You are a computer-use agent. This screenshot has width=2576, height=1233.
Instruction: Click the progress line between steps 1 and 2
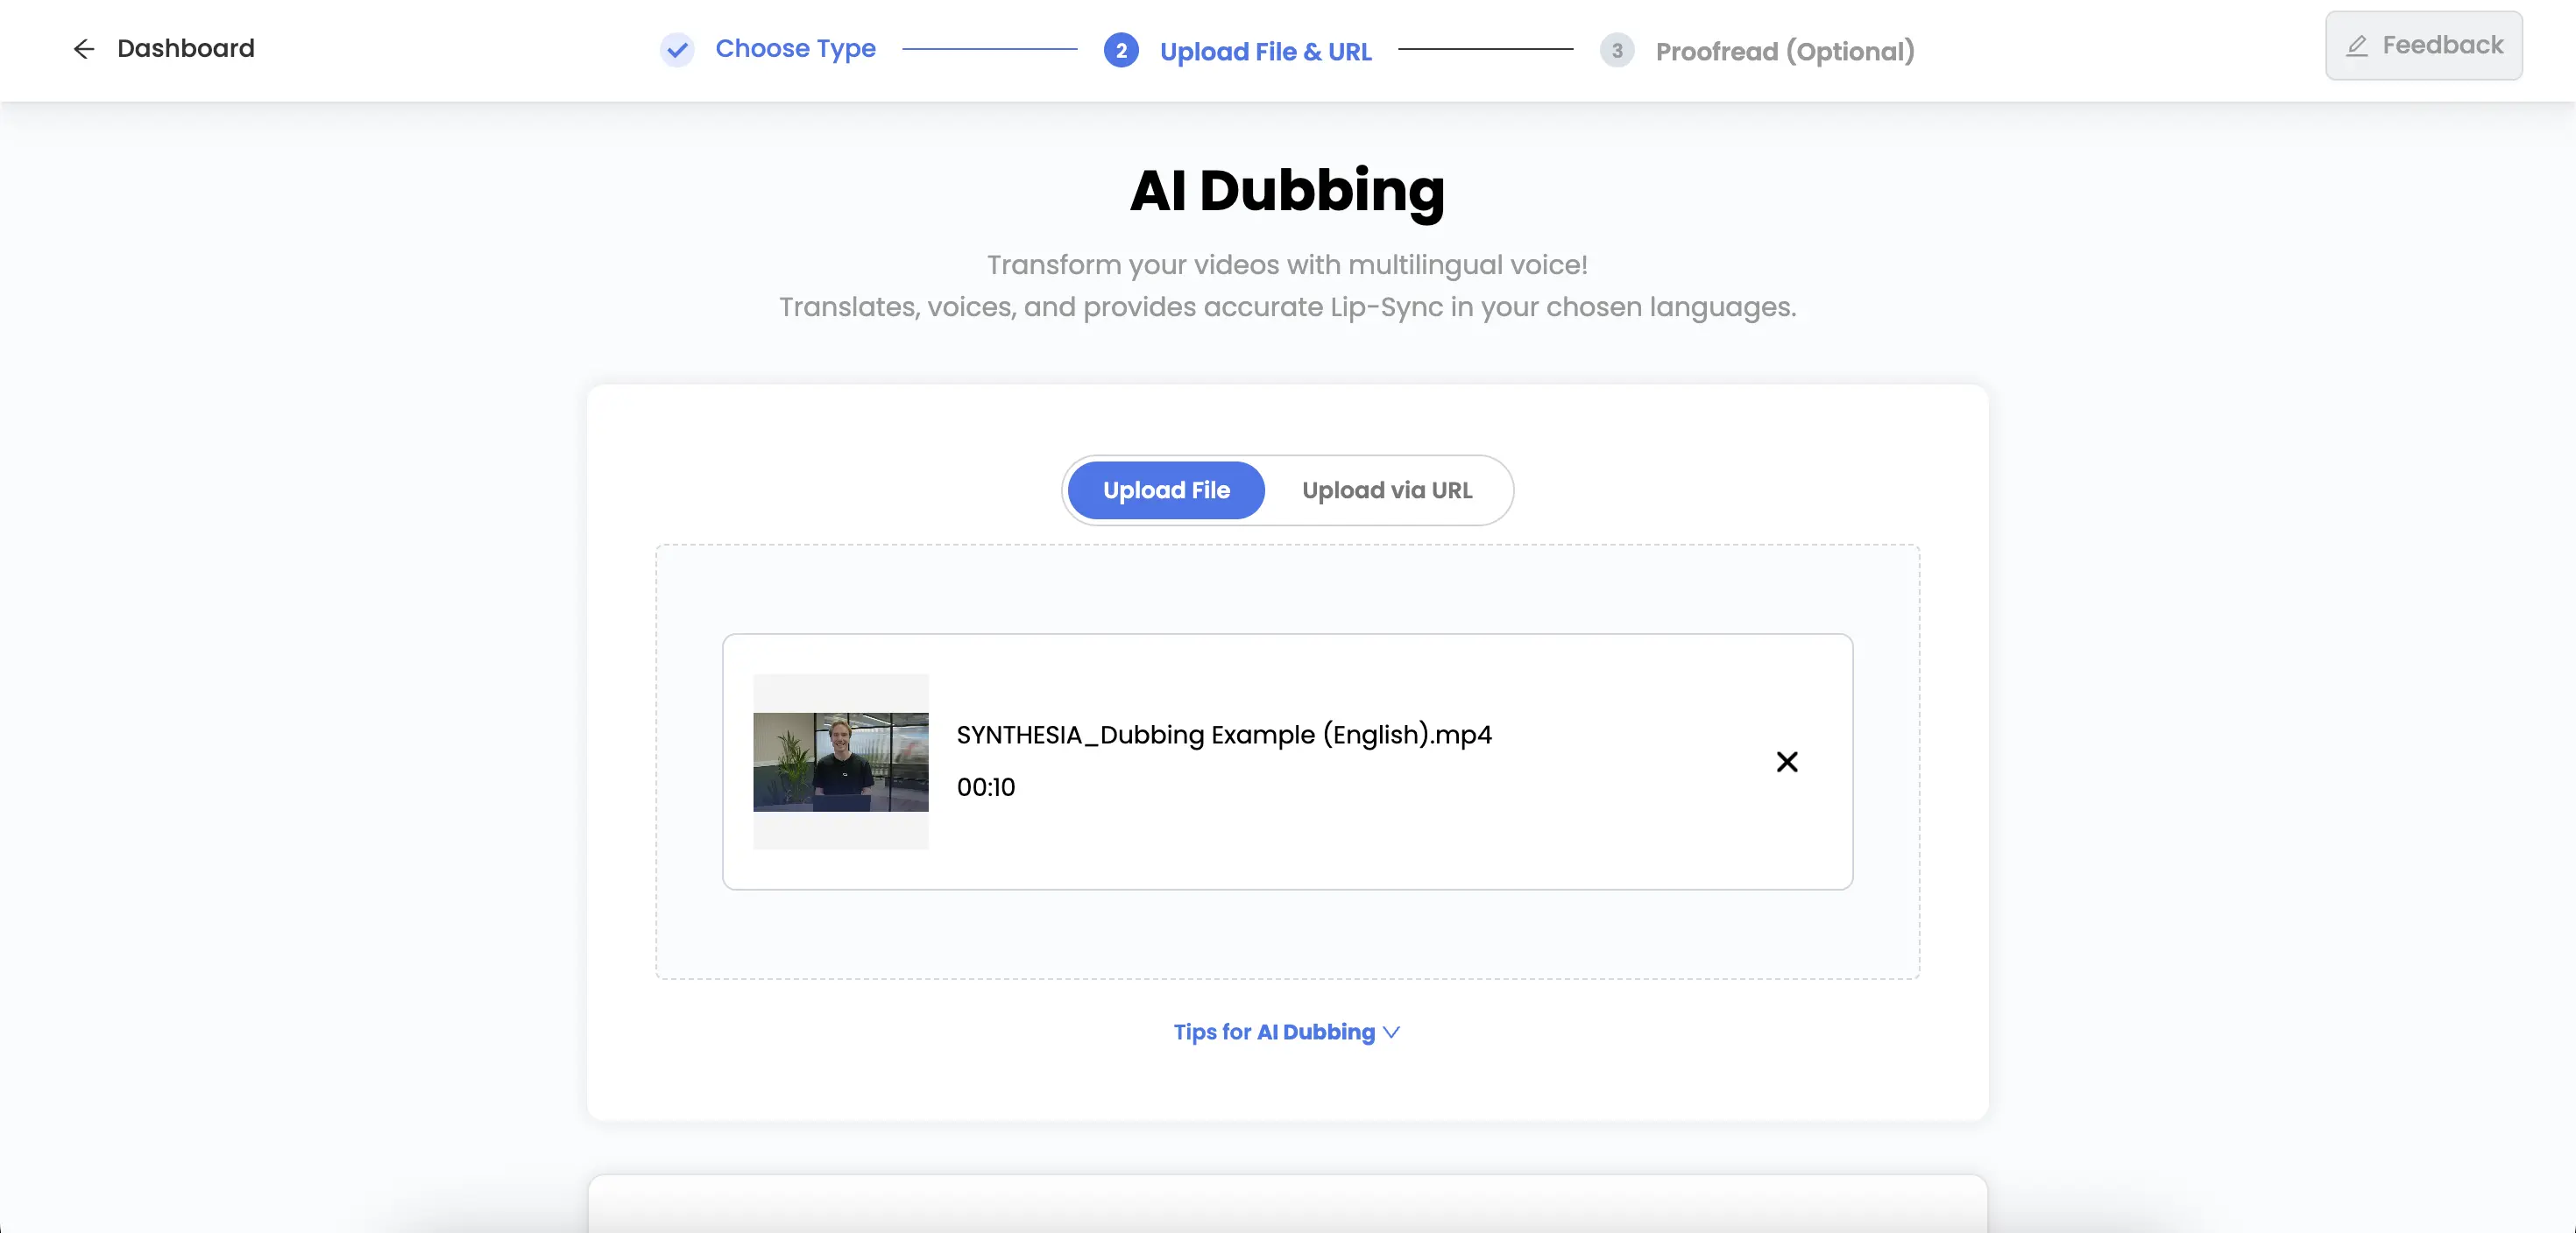pos(990,50)
